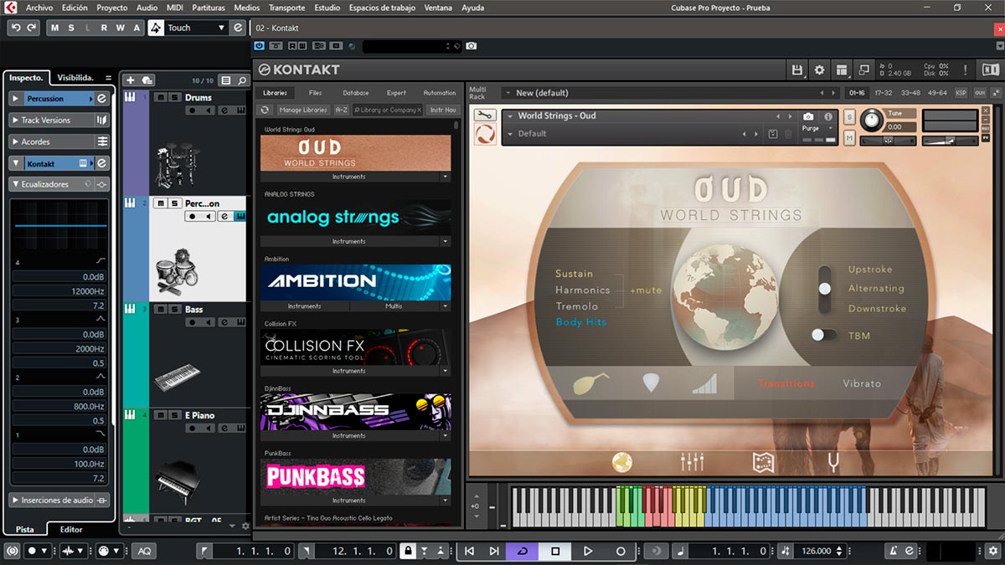Viewport: 1005px width, 565px height.
Task: Collapse the Ecualizadores section
Action: [16, 184]
